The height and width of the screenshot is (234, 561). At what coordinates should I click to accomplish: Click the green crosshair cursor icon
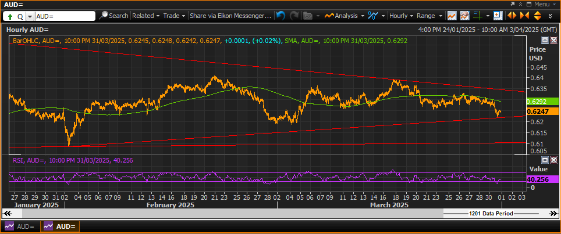(x=478, y=16)
